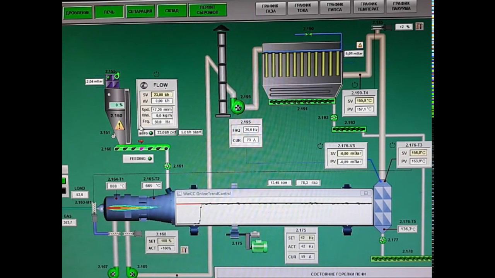The width and height of the screenshot is (495, 278).
Task: Click damper icon next to +2 %
Action: point(419,26)
